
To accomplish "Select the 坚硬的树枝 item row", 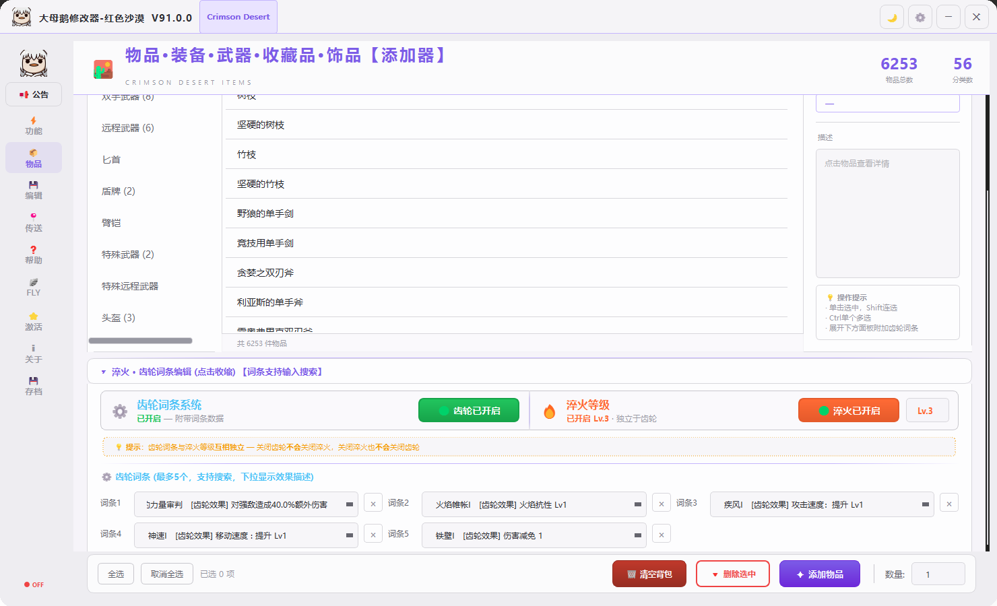I will click(507, 125).
